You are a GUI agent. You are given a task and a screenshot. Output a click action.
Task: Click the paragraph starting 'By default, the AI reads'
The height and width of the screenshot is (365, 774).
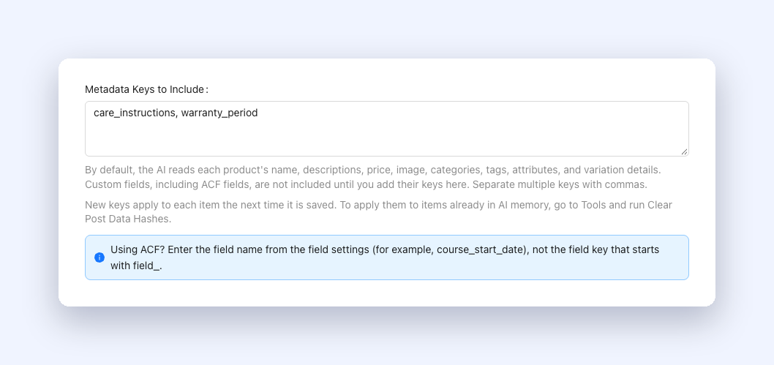pos(372,177)
